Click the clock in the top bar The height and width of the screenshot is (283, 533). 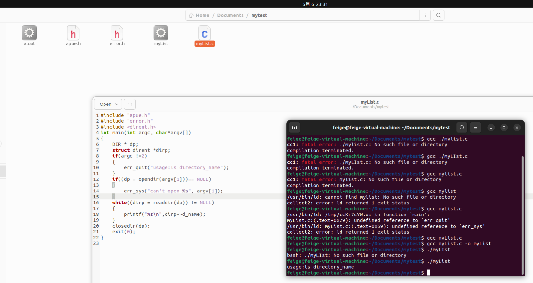pyautogui.click(x=315, y=4)
